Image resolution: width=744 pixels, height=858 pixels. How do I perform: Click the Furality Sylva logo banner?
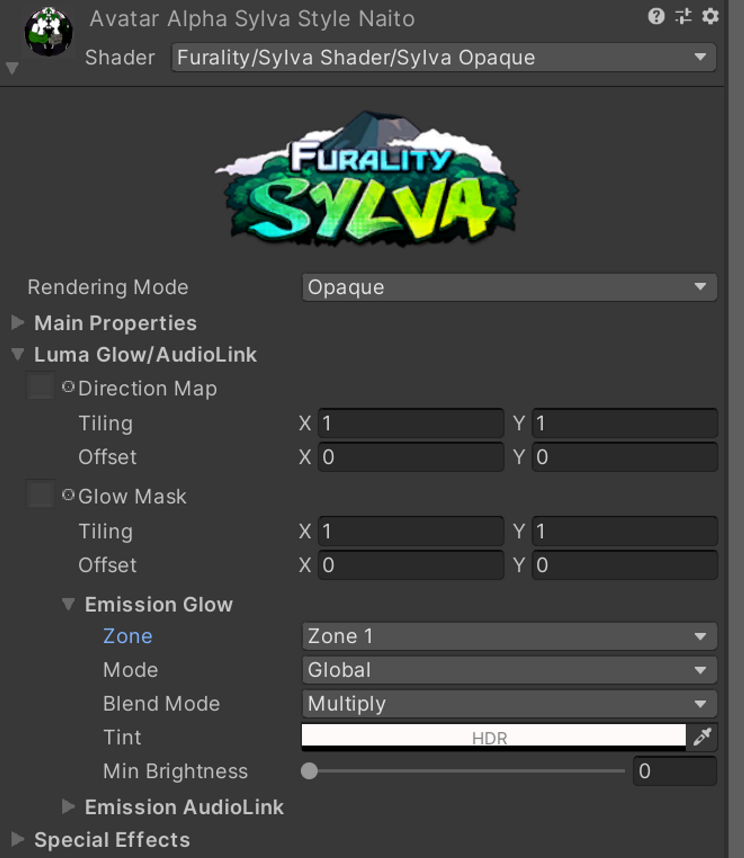coord(366,179)
